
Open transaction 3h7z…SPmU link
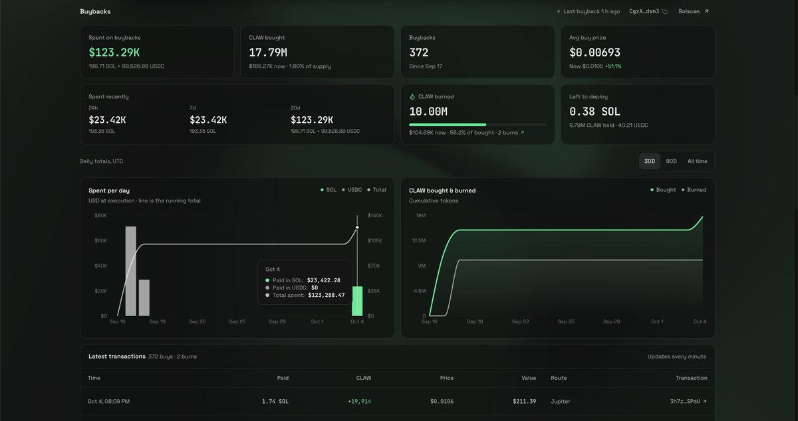pyautogui.click(x=688, y=402)
